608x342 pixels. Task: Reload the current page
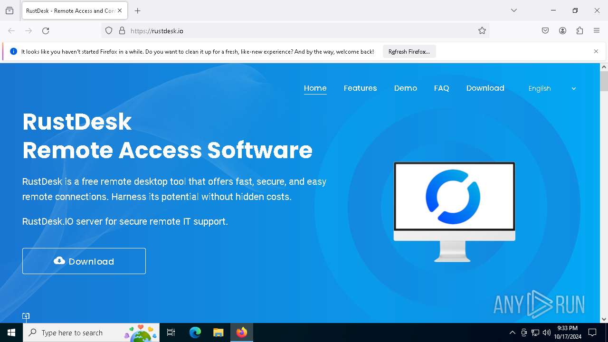[x=46, y=31]
